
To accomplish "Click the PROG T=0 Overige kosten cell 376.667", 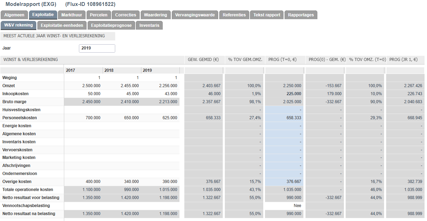I will (x=284, y=182).
